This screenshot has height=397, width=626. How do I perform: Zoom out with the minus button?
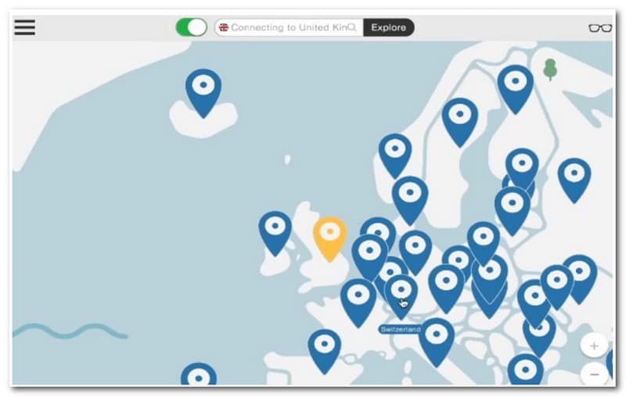(x=594, y=374)
